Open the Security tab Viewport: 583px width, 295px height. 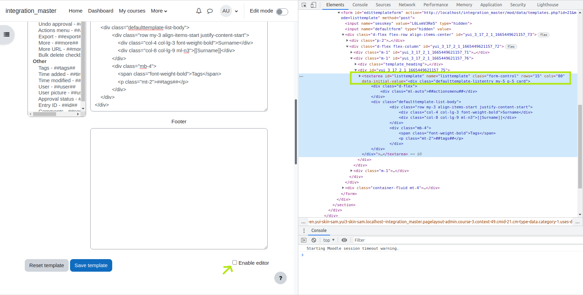click(518, 5)
